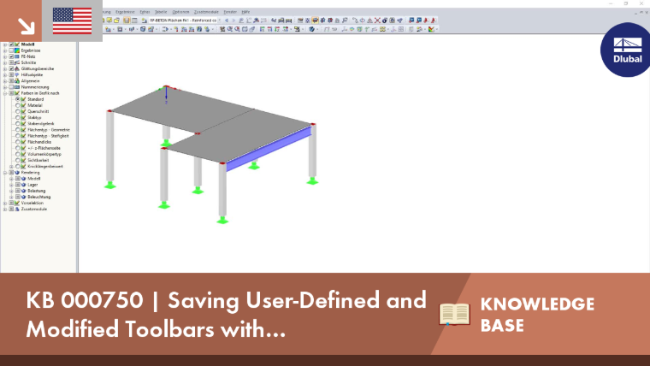The image size is (650, 366).
Task: Open the Zusatzmodule menu
Action: 206,12
